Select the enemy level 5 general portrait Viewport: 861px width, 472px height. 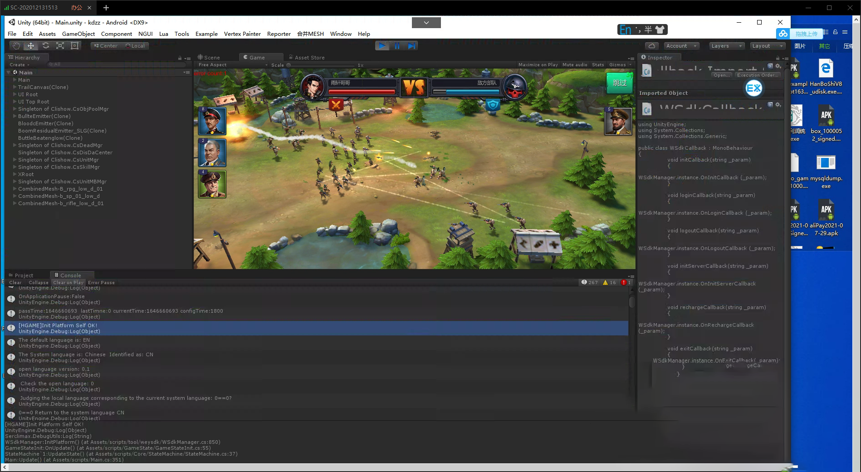coord(618,121)
